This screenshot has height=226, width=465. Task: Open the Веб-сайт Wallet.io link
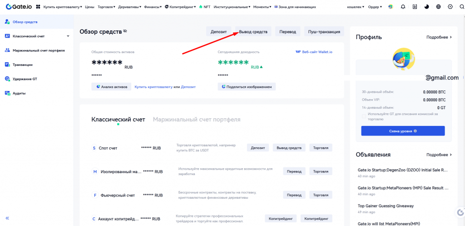pyautogui.click(x=314, y=52)
